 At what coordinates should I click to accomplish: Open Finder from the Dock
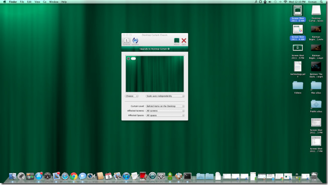click(x=12, y=176)
